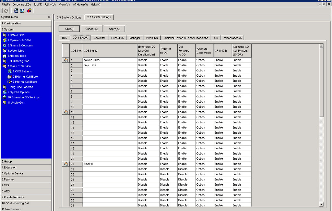Click Class of Service open folder icon
The width and height of the screenshot is (332, 211).
tap(5, 66)
